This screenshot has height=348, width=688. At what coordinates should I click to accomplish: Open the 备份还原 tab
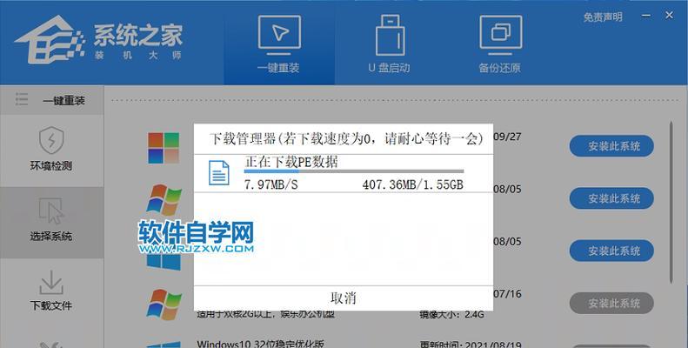500,43
